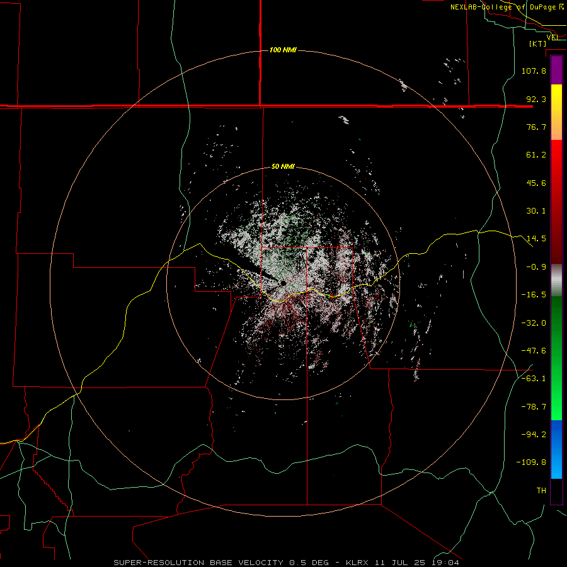Click the red segment of velocity color bar
The height and width of the screenshot is (567, 567).
pos(556,202)
